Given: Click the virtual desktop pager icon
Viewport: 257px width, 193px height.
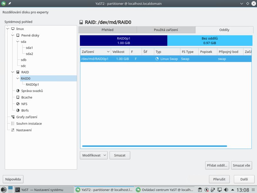Looking at the screenshot, I should coord(11,189).
